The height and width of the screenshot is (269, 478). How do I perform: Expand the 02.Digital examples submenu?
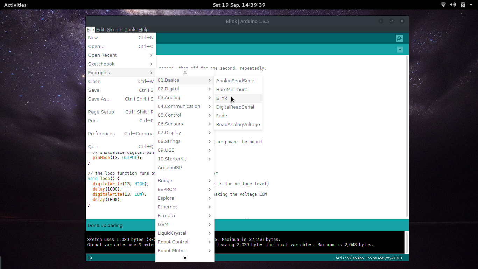(x=185, y=89)
